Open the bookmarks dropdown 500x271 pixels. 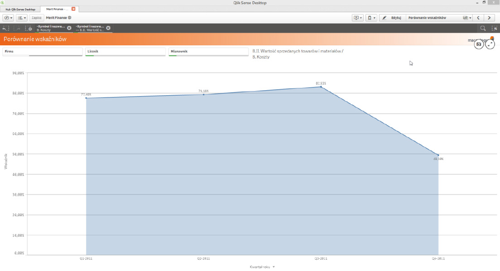coord(370,18)
